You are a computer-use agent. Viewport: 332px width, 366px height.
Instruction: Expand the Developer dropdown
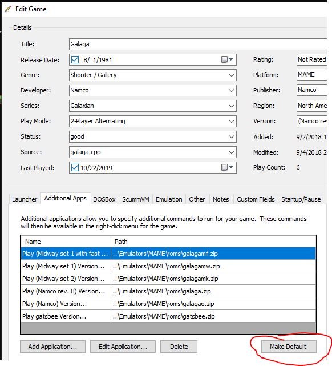pos(231,91)
